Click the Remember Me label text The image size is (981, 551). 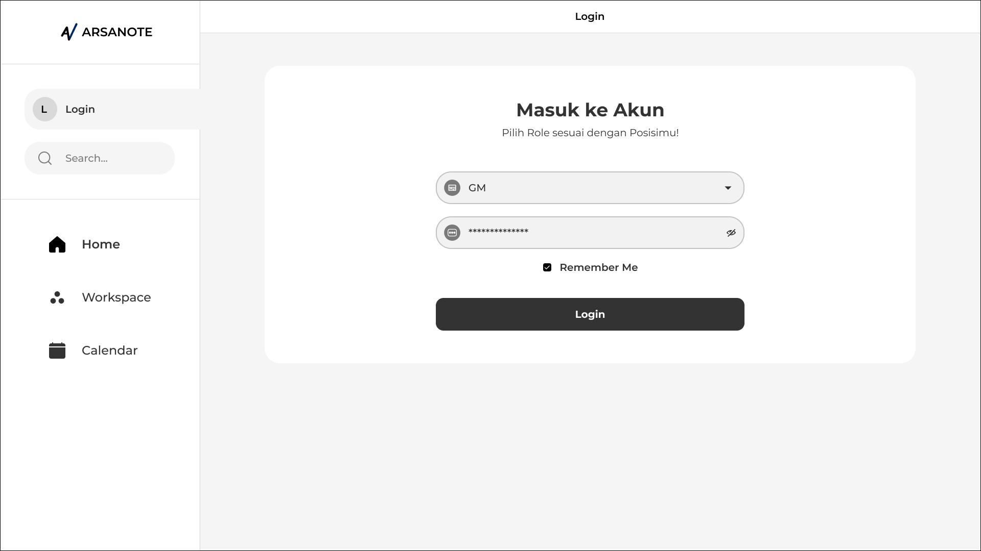point(599,267)
